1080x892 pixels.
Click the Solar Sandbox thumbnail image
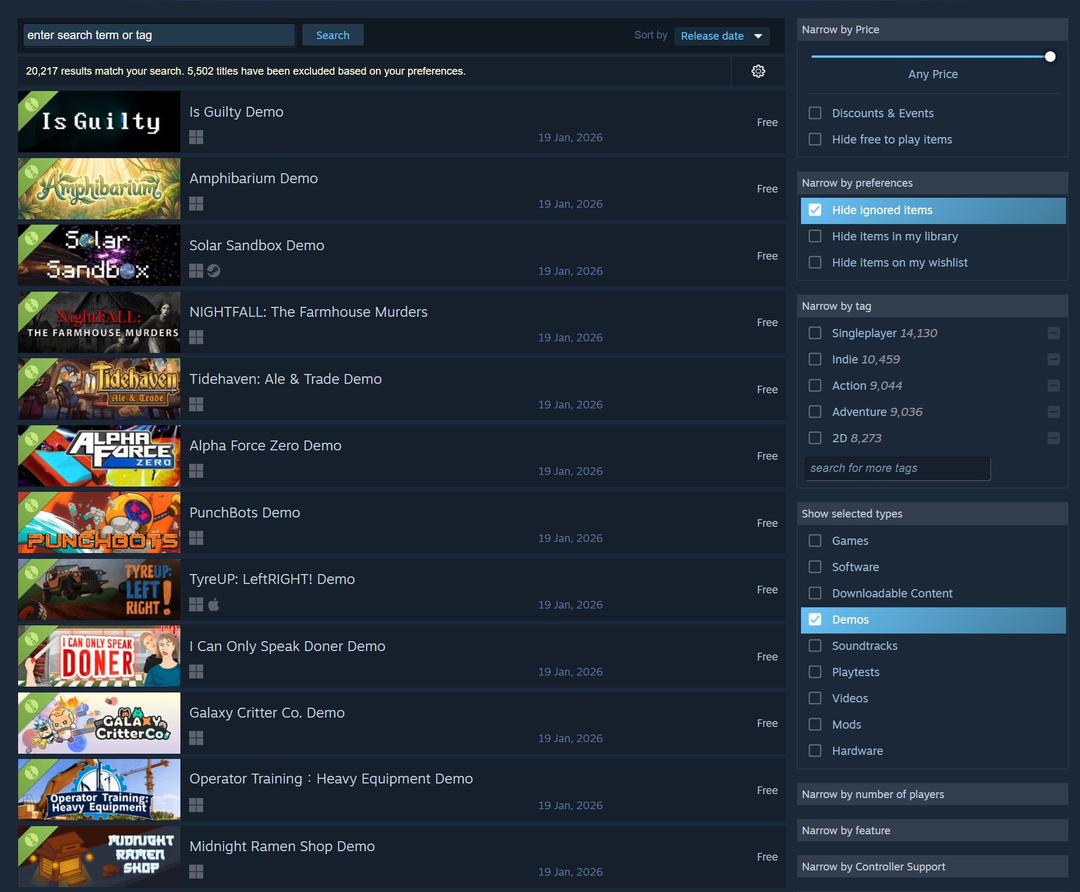pyautogui.click(x=99, y=255)
